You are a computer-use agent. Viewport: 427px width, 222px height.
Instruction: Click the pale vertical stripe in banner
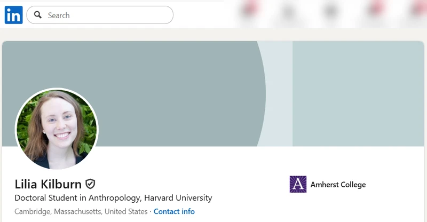click(x=280, y=93)
